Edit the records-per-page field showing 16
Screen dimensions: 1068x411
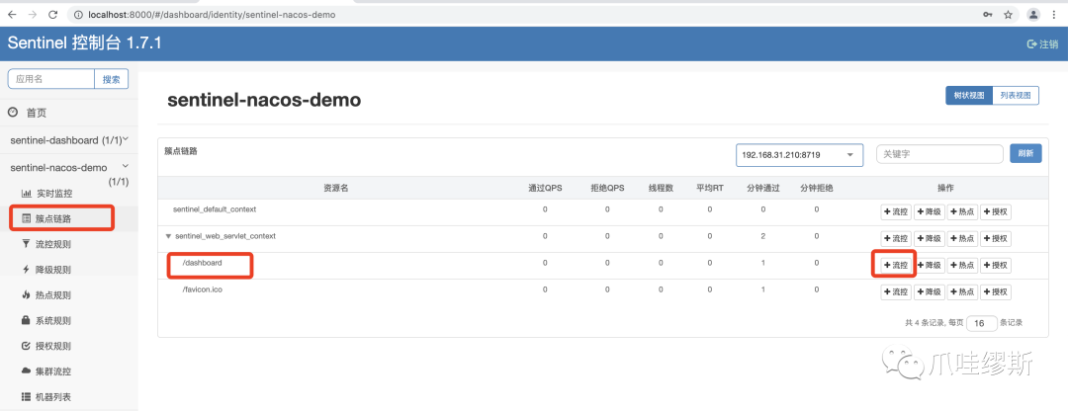(982, 323)
